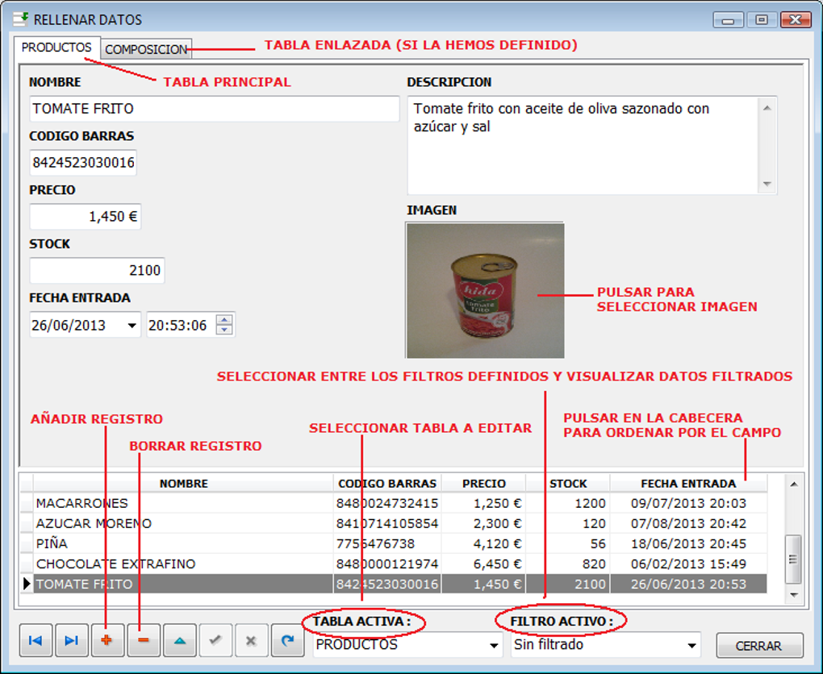
Task: Delete the current record with the minus icon
Action: [x=143, y=640]
